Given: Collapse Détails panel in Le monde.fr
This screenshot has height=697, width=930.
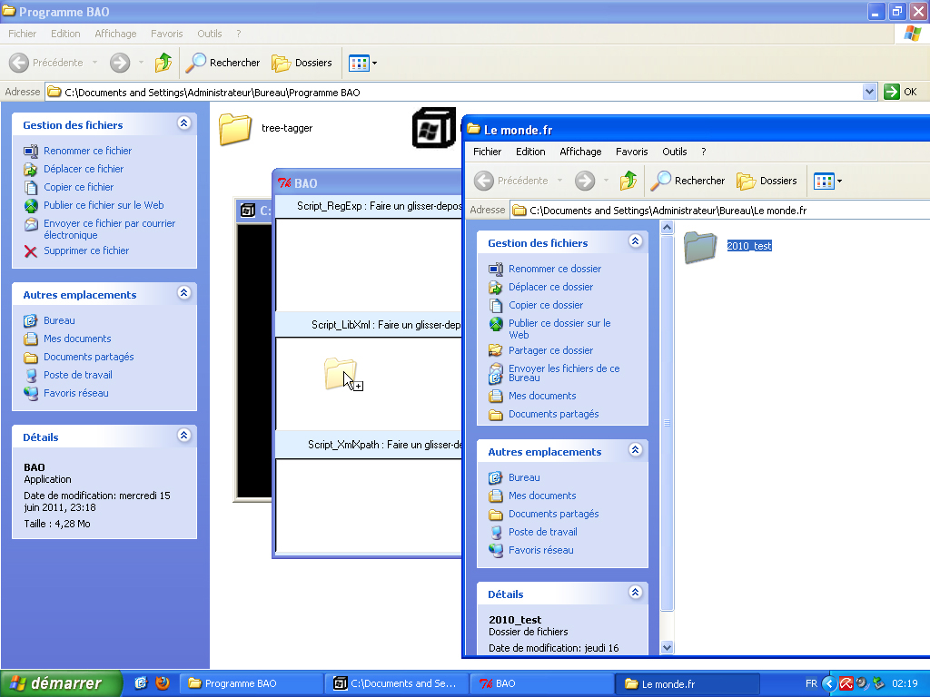Looking at the screenshot, I should coord(635,592).
